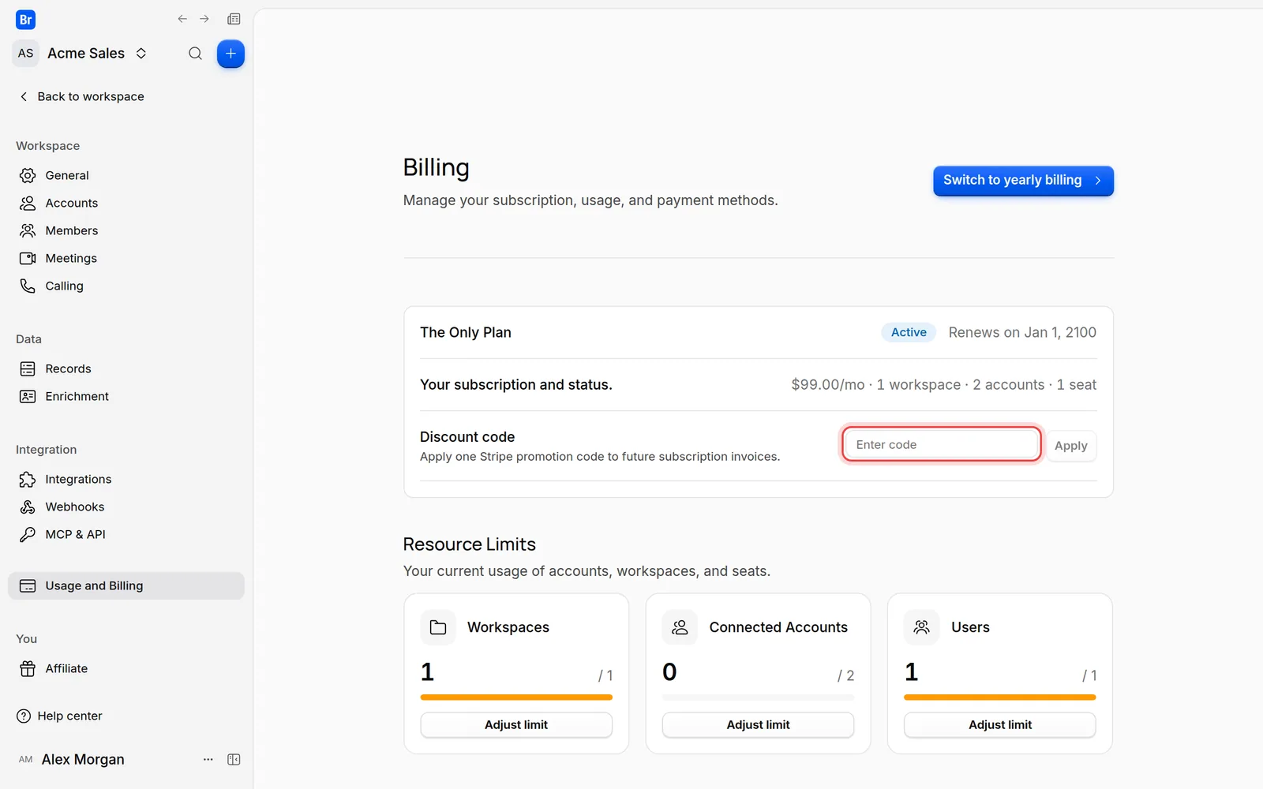Open Calling settings
Image resolution: width=1263 pixels, height=789 pixels.
(x=126, y=286)
